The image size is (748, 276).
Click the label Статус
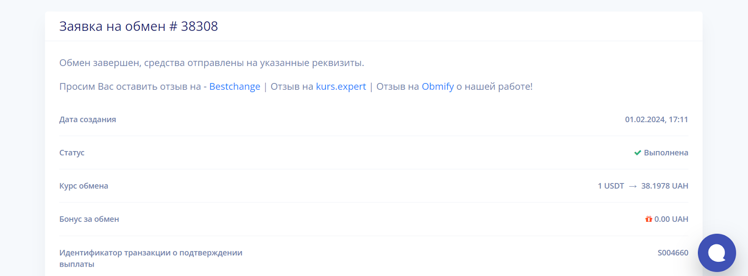pyautogui.click(x=72, y=153)
